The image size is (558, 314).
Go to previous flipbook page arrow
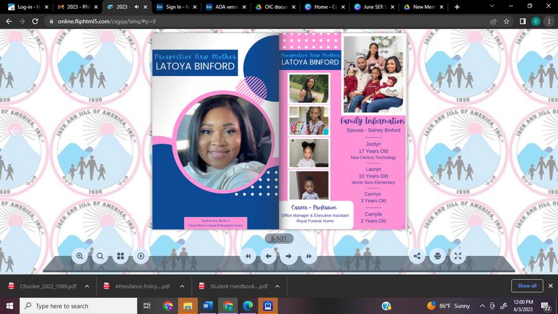[x=268, y=256]
